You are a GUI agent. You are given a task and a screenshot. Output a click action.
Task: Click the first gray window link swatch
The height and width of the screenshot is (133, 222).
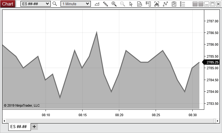coord(195,4)
